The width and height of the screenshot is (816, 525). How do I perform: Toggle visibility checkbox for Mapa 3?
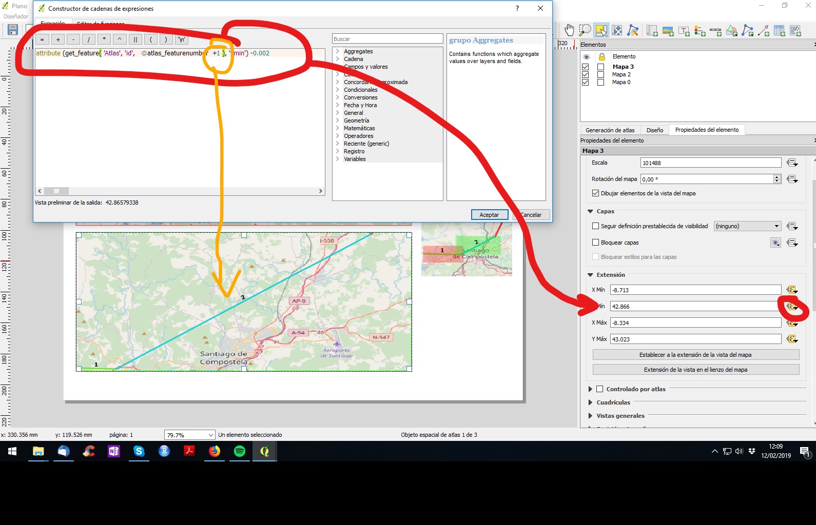585,67
